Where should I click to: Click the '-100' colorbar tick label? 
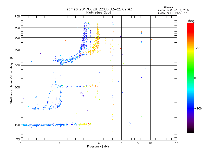point(198,108)
